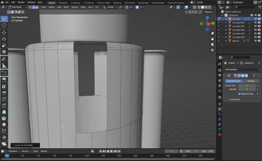
Task: Click the viewport Zoom magnifier icon
Action: (x=212, y=33)
